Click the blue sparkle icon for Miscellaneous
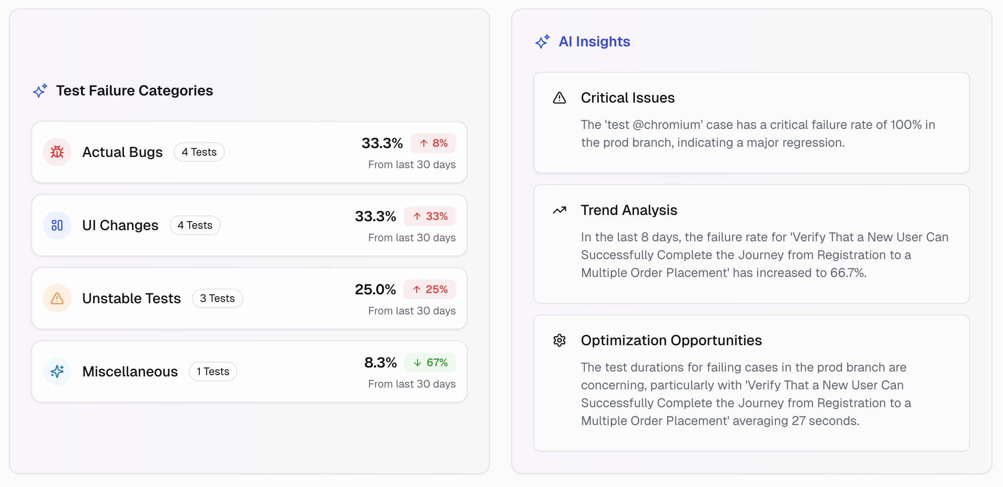 tap(57, 371)
